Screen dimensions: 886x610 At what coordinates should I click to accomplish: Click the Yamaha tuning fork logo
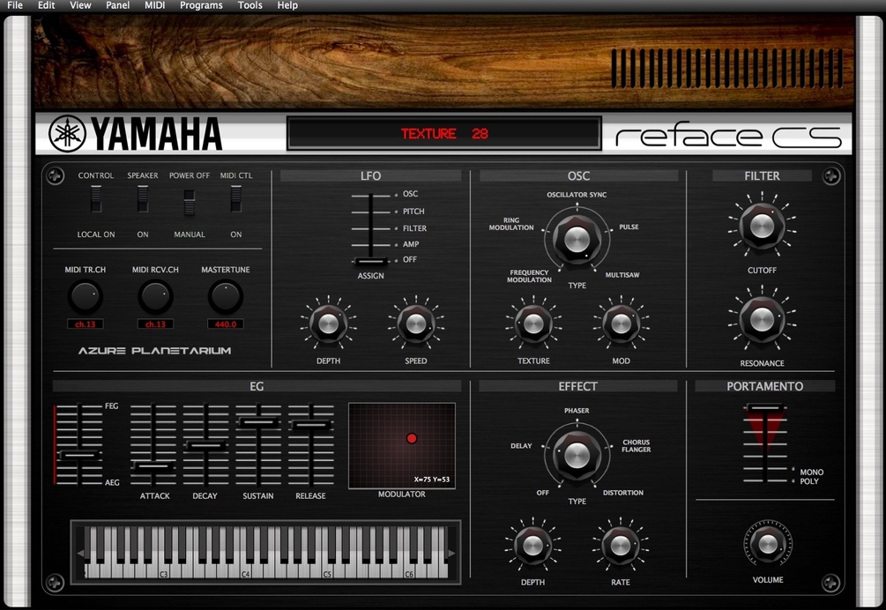[67, 134]
